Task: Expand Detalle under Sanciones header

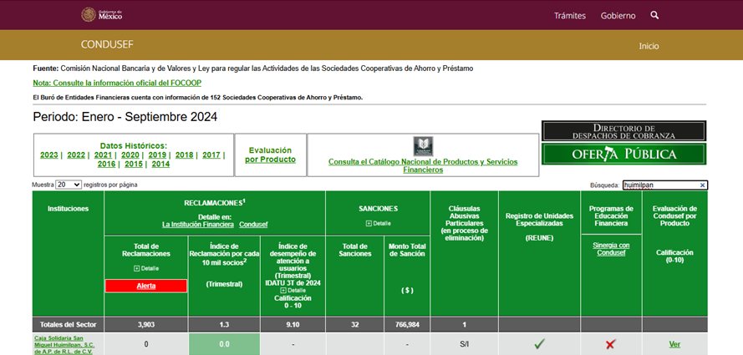Action: pyautogui.click(x=378, y=223)
